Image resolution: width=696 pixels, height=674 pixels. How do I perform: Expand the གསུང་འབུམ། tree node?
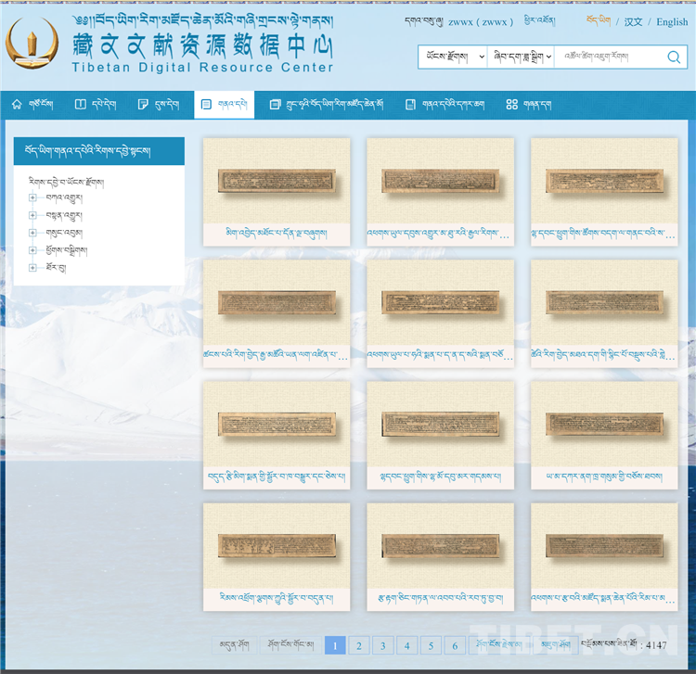click(x=32, y=233)
